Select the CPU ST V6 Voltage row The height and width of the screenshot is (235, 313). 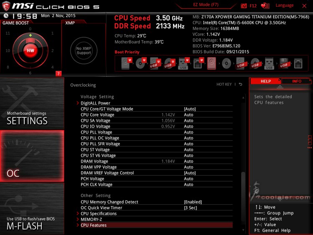click(156, 155)
